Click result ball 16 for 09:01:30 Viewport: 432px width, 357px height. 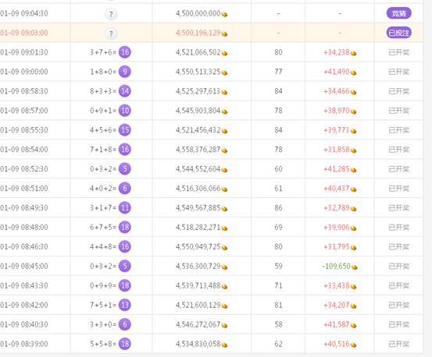(125, 52)
